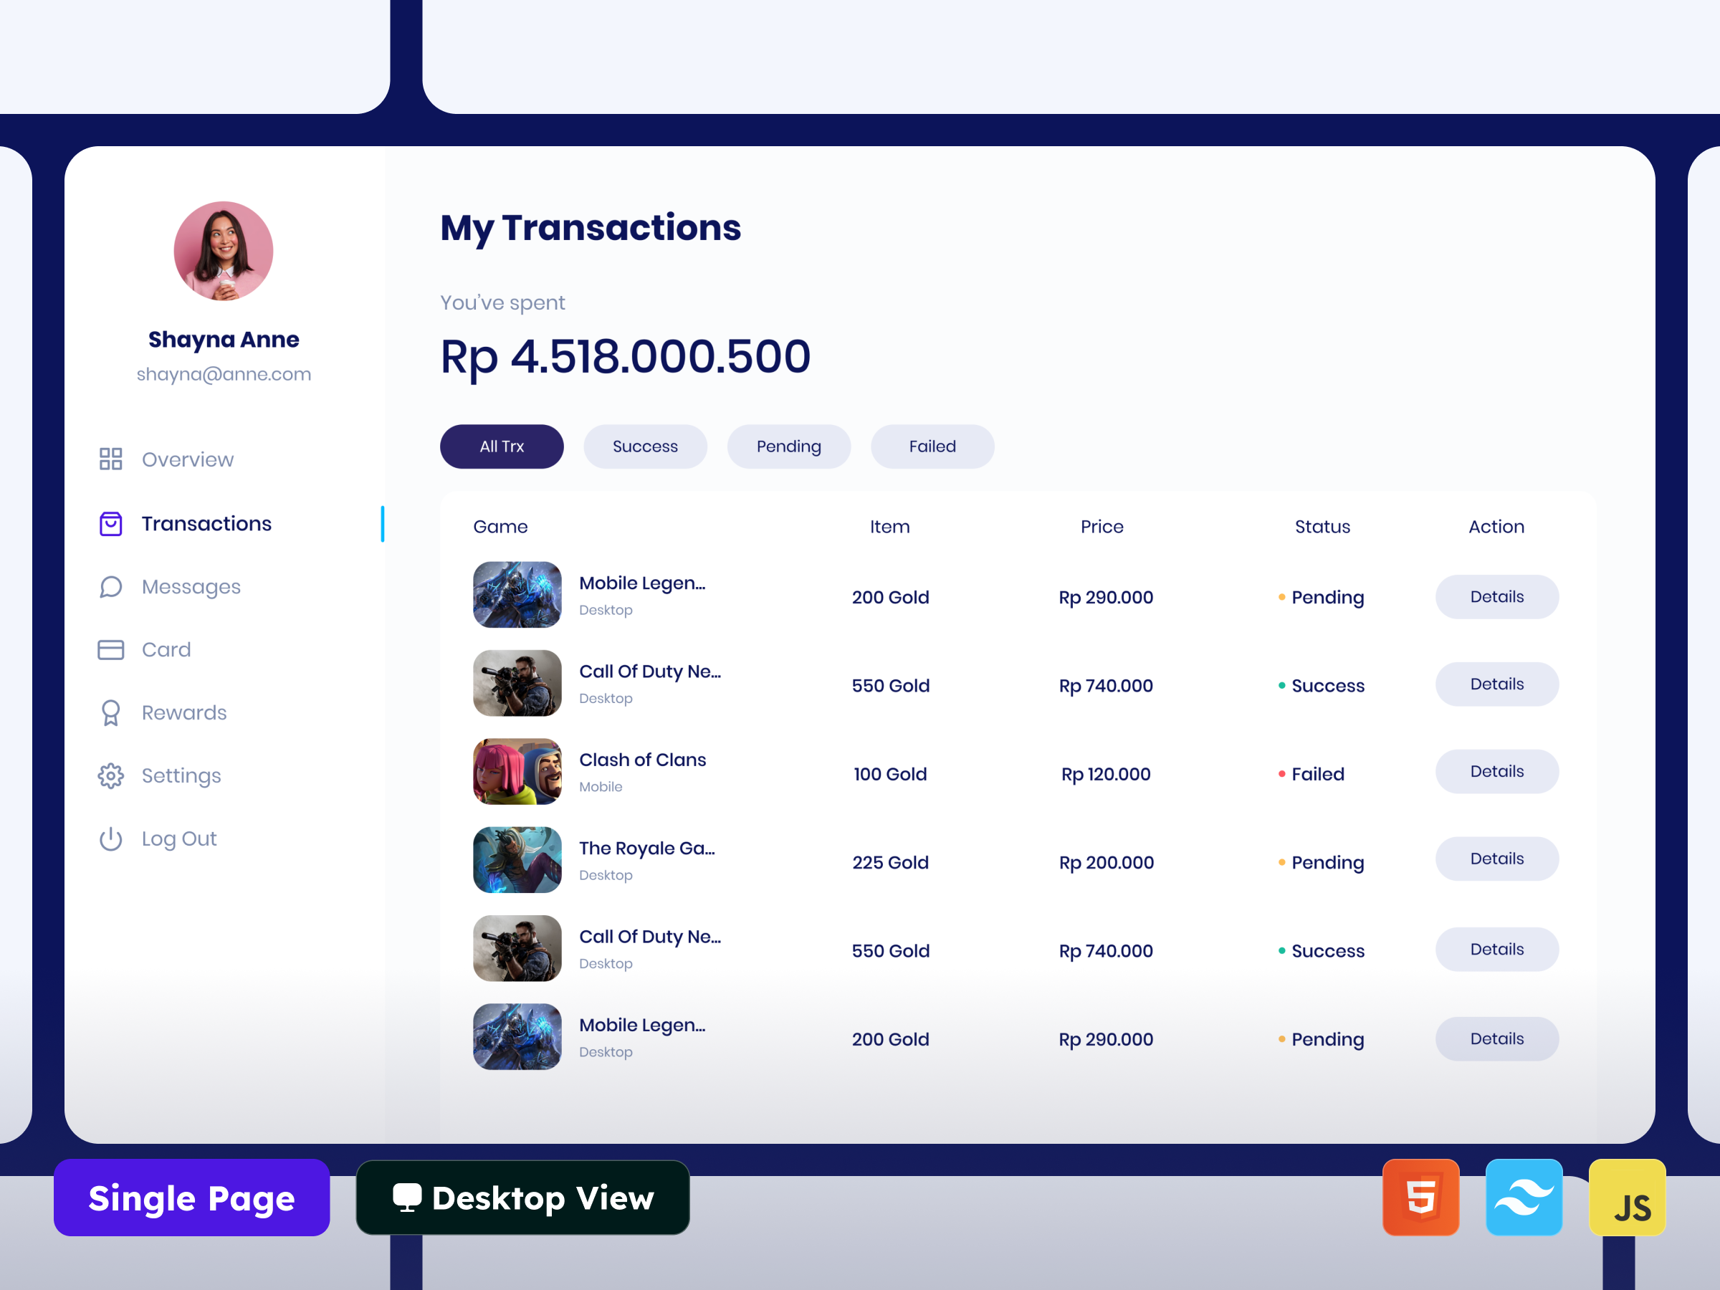Go to the Messages menu label
The height and width of the screenshot is (1290, 1720).
tap(191, 587)
